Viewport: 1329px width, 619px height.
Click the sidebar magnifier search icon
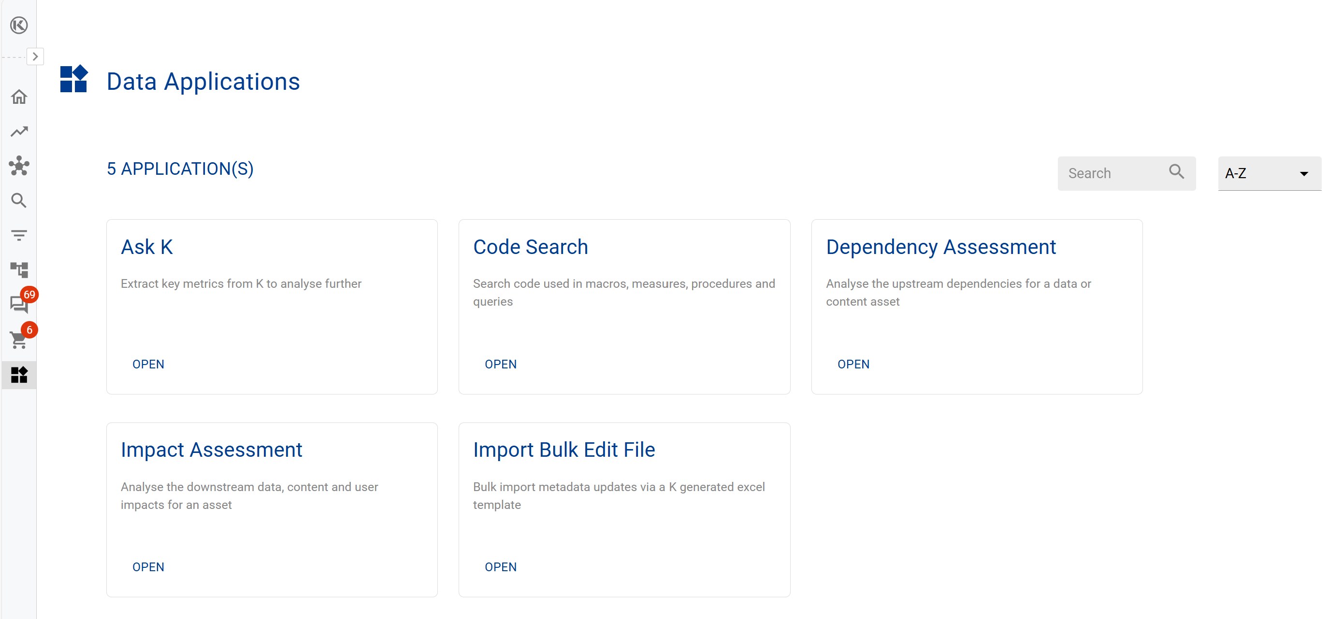tap(19, 200)
